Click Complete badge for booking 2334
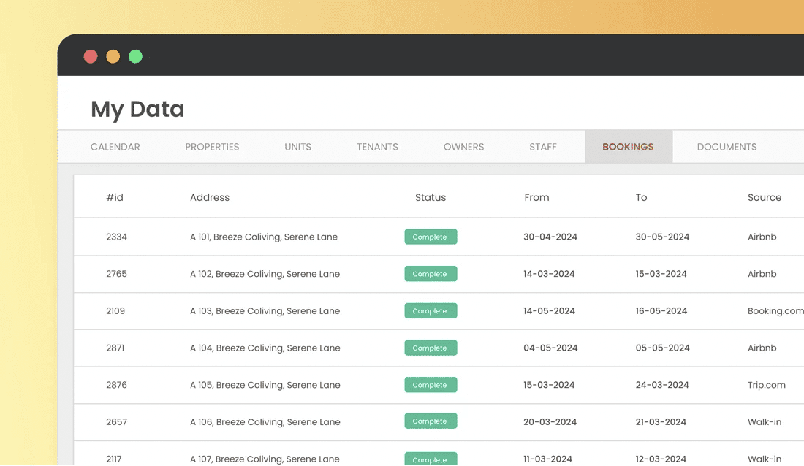This screenshot has width=804, height=466. click(x=431, y=237)
